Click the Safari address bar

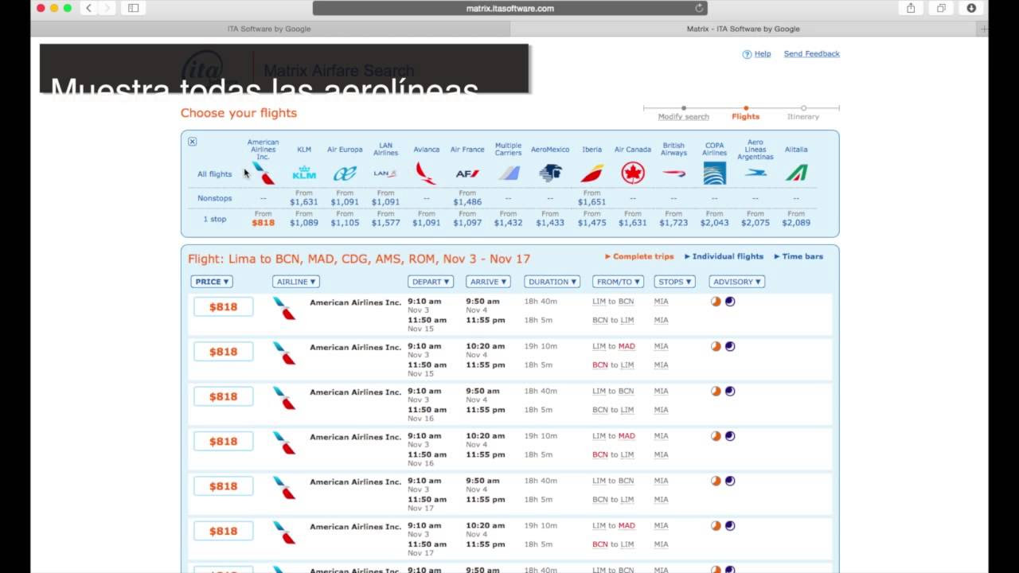point(509,8)
